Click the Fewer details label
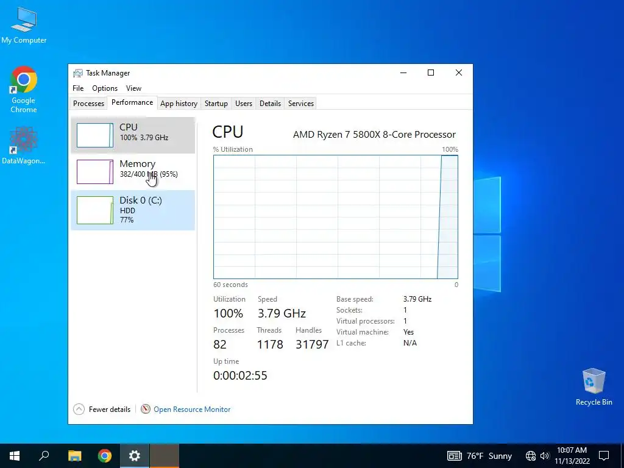624x468 pixels. (x=110, y=409)
